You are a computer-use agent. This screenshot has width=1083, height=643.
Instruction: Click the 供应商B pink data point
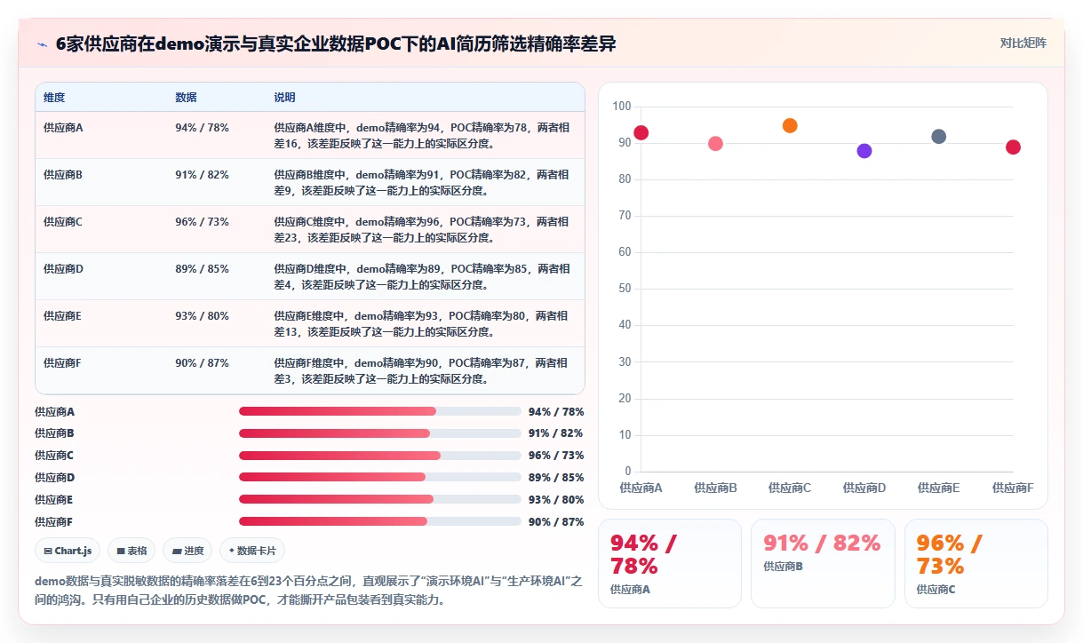pyautogui.click(x=715, y=144)
